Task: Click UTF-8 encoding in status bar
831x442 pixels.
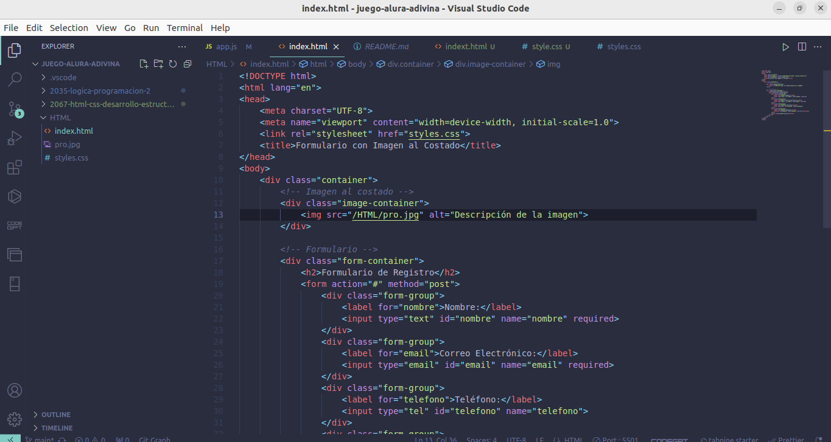Action: point(516,439)
